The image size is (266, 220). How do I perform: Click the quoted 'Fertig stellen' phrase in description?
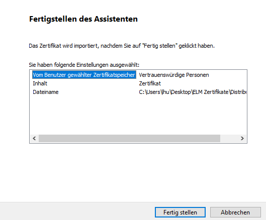[160, 46]
